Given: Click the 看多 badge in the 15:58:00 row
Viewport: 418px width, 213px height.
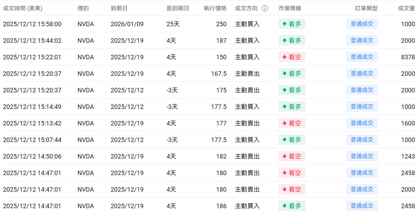Looking at the screenshot, I should click(x=292, y=24).
